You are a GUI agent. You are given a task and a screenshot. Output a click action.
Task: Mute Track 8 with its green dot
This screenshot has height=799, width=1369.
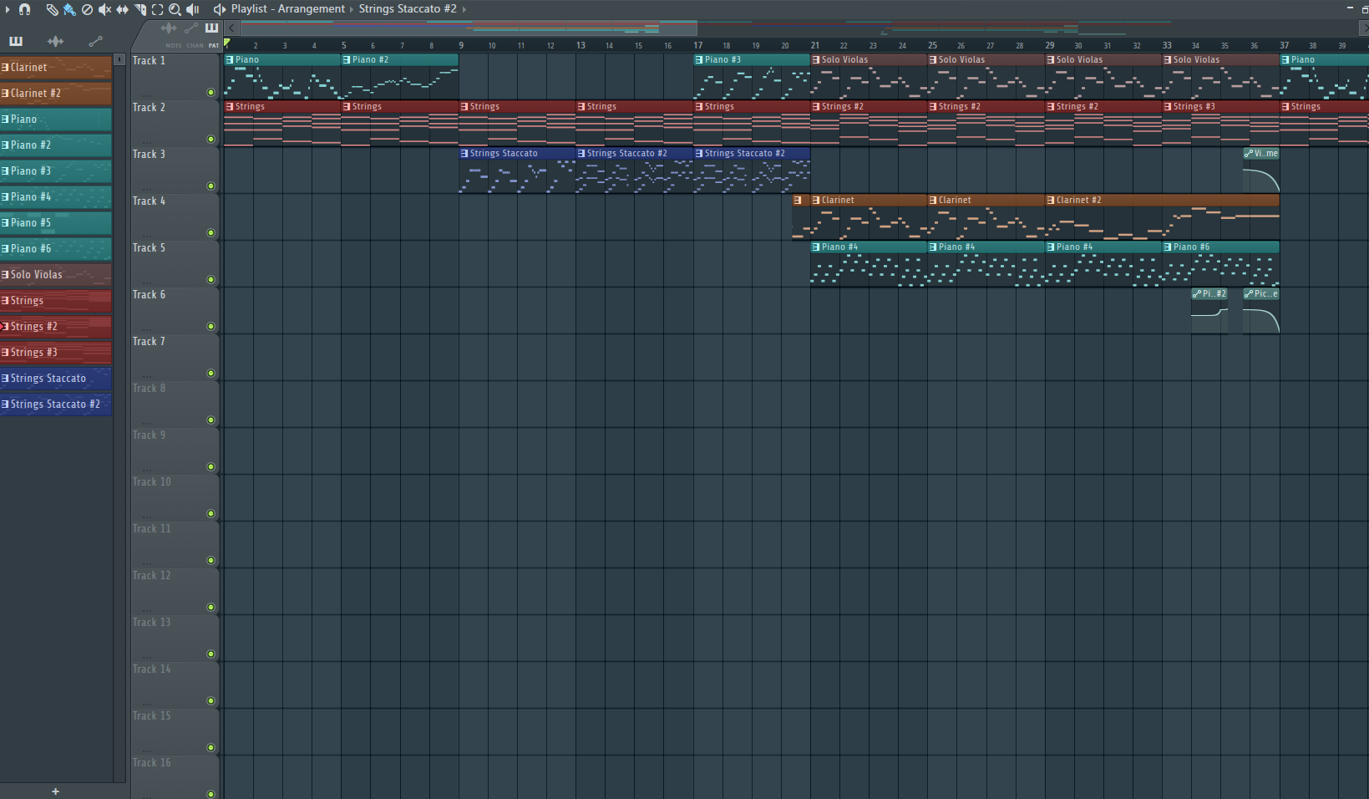(210, 420)
